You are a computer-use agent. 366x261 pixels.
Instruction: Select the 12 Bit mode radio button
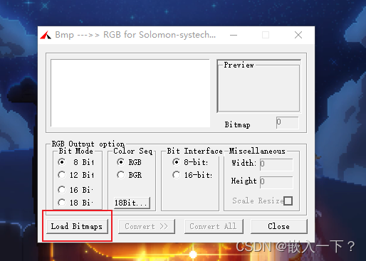[62, 175]
